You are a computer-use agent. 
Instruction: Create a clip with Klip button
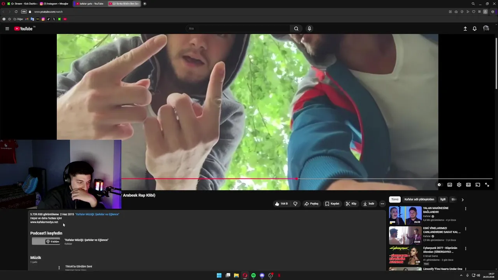coord(351,204)
